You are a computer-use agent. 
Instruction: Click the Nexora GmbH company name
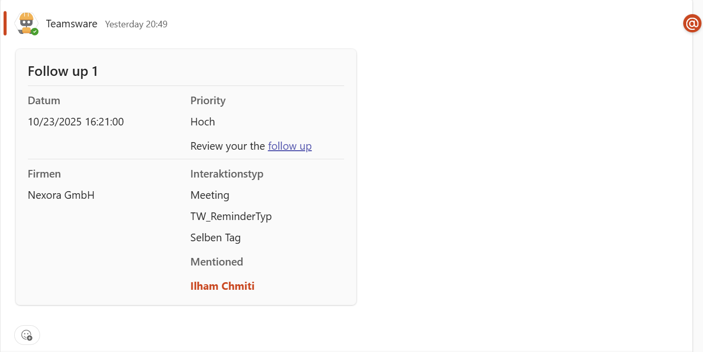tap(61, 195)
